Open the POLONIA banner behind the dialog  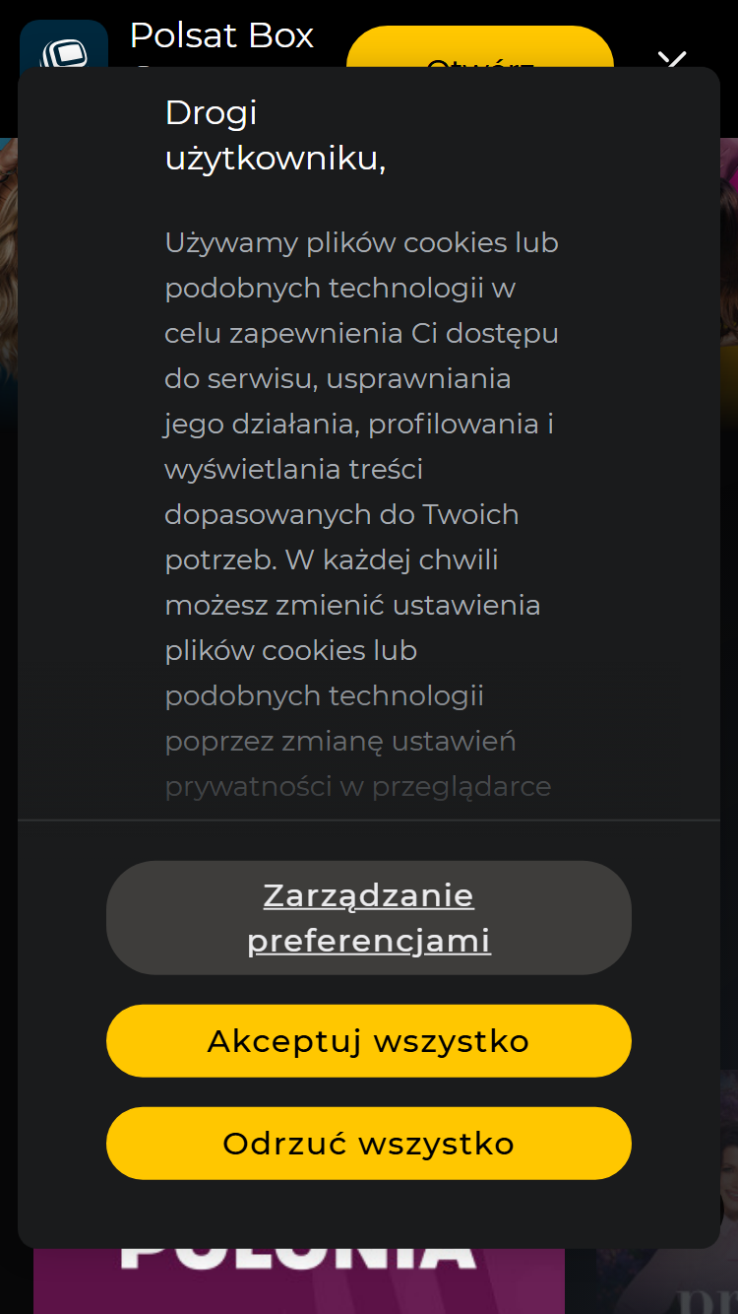point(299,1281)
